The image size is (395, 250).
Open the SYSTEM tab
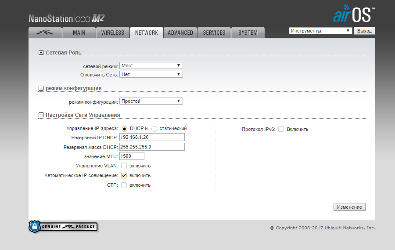[x=248, y=32]
